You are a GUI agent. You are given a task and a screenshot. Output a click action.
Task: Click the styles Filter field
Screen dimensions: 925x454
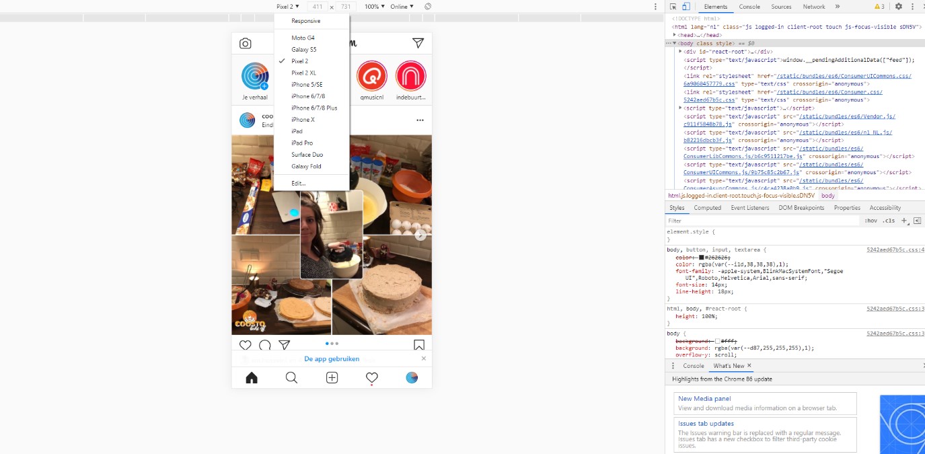point(762,221)
